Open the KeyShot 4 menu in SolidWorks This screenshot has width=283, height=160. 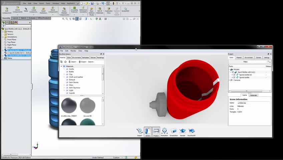tap(71, 3)
